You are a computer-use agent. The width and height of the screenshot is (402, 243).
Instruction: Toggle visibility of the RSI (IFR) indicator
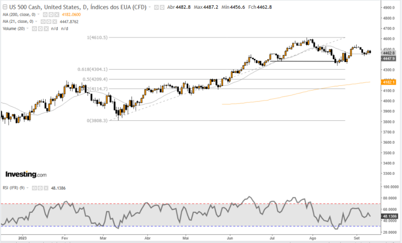click(x=35, y=187)
